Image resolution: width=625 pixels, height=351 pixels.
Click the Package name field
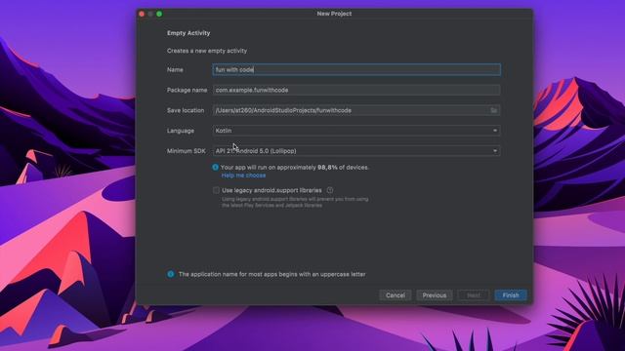356,90
